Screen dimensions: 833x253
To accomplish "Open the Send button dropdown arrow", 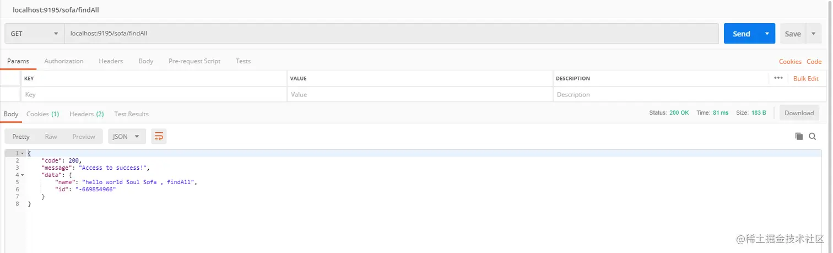I will pos(767,34).
